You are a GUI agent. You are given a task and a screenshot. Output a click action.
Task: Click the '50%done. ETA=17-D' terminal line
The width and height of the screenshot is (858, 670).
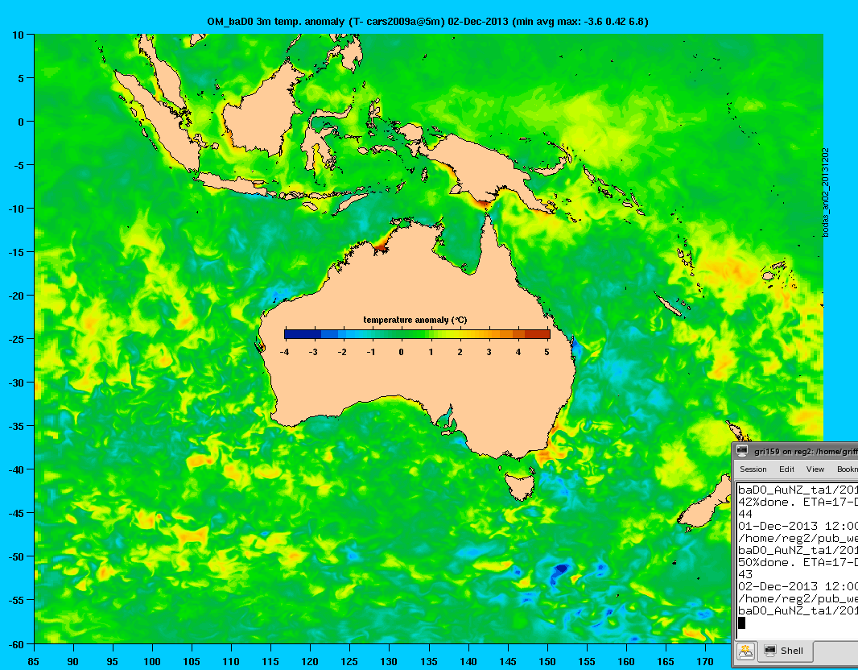[798, 562]
